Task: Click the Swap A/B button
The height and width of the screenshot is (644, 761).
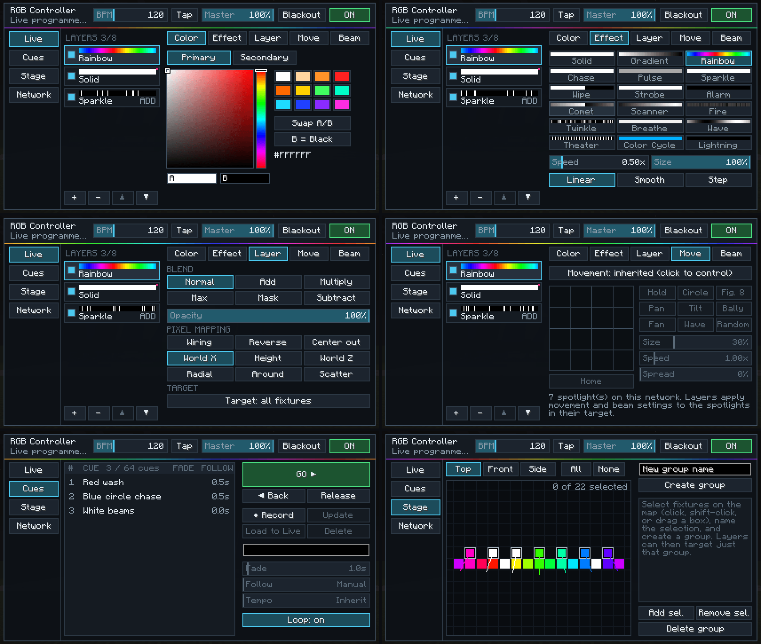Action: coord(312,123)
